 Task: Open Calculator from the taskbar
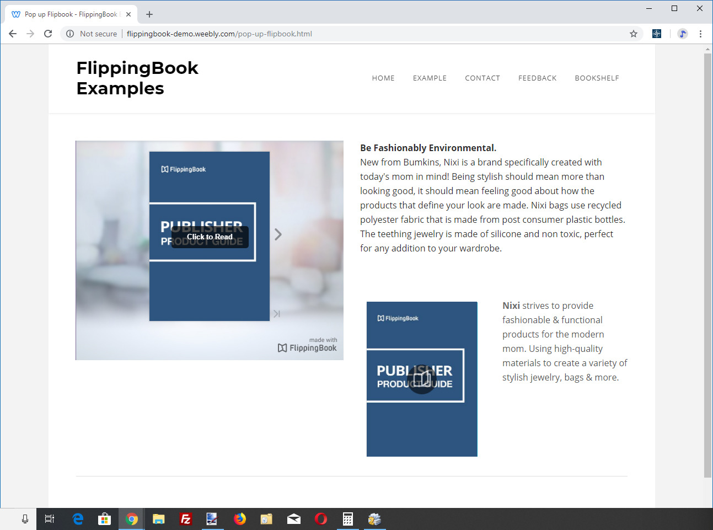point(348,519)
